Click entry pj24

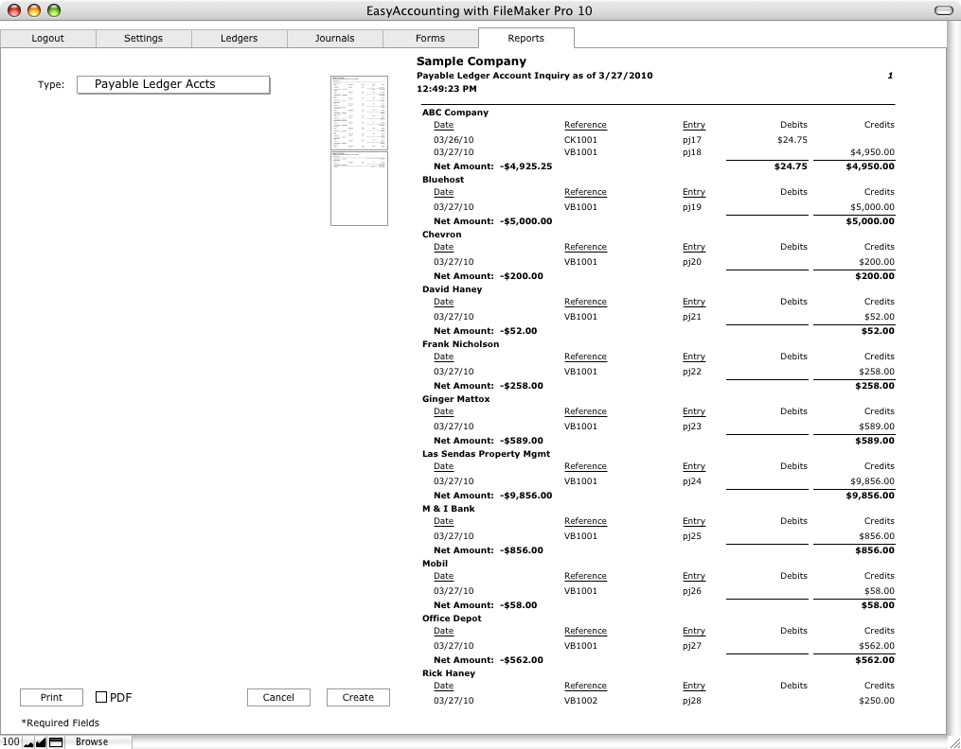(x=692, y=481)
